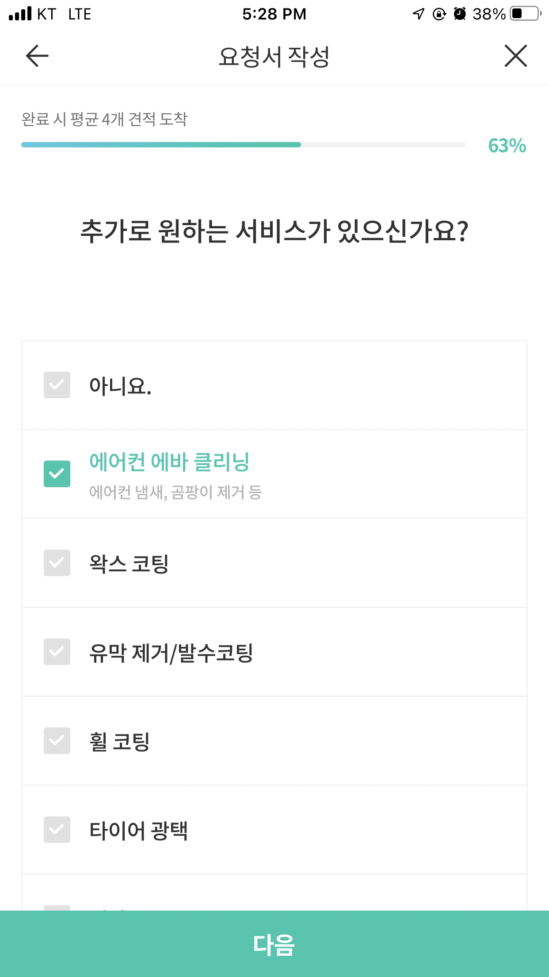Screen dimensions: 549x977
Task: Uncheck 에어컨 에바 클리닝 checkbox
Action: (57, 474)
